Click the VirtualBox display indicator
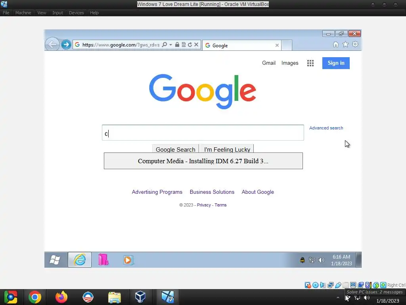 [x=353, y=285]
